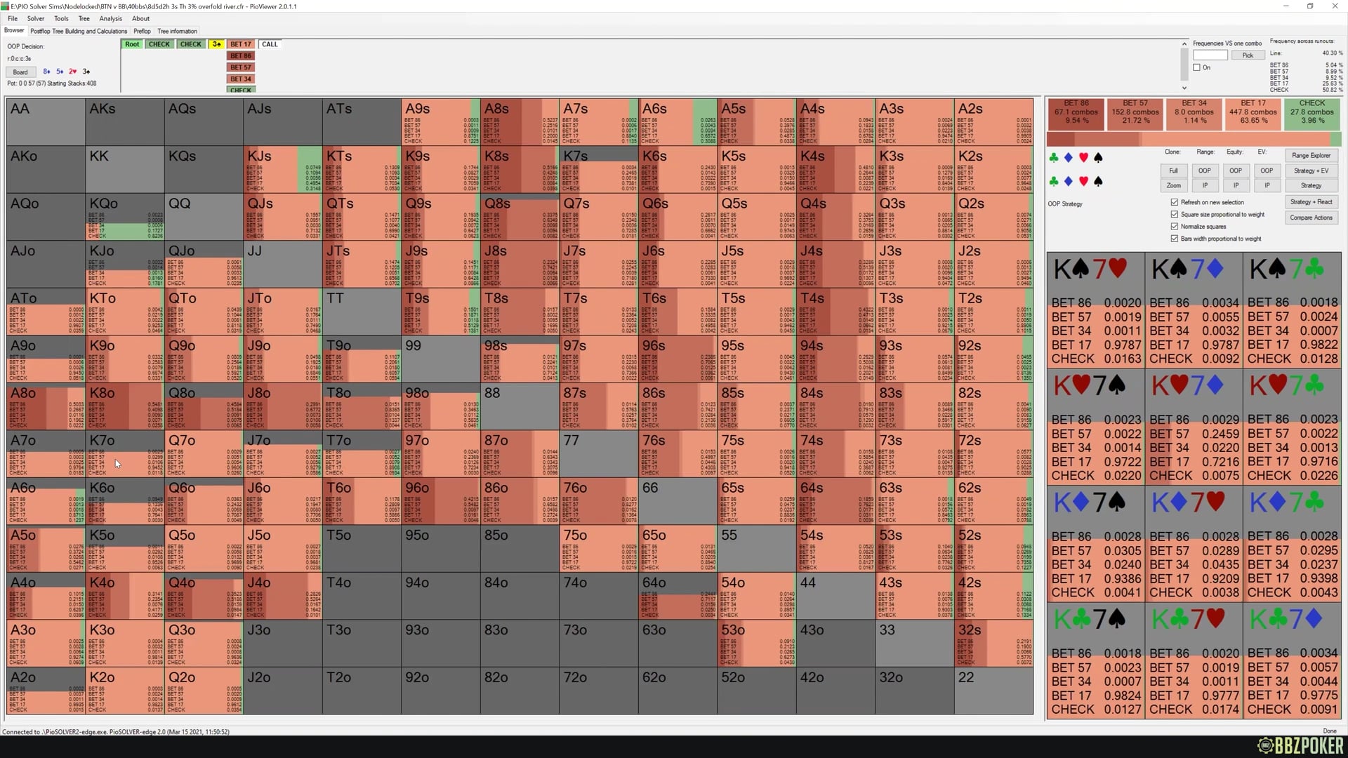Viewport: 1348px width, 758px height.
Task: Click the red heart icon in bottom suit row
Action: tap(1083, 182)
